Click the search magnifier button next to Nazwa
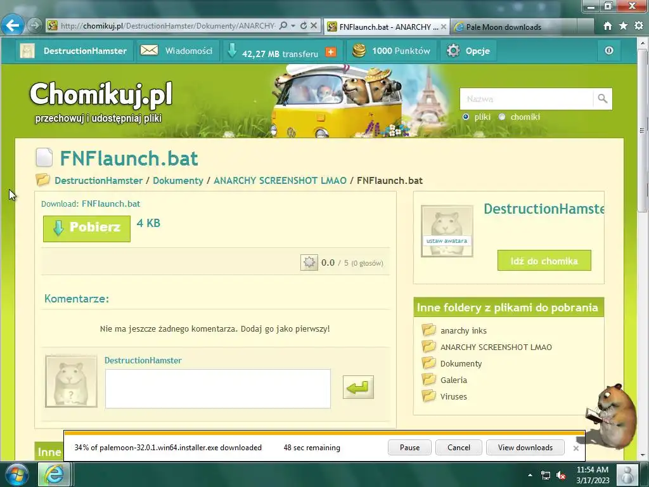Image resolution: width=649 pixels, height=487 pixels. [602, 98]
